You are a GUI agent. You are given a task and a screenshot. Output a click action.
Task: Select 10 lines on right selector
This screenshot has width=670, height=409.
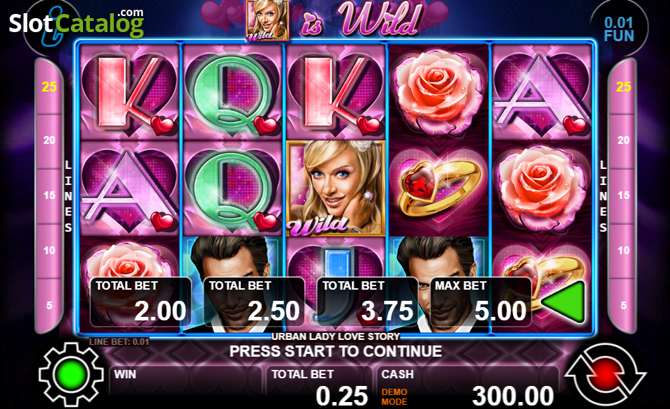(x=623, y=251)
